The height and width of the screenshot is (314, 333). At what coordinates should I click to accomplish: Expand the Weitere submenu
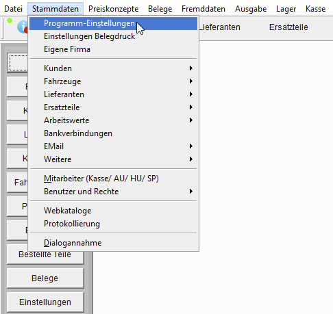(x=113, y=159)
